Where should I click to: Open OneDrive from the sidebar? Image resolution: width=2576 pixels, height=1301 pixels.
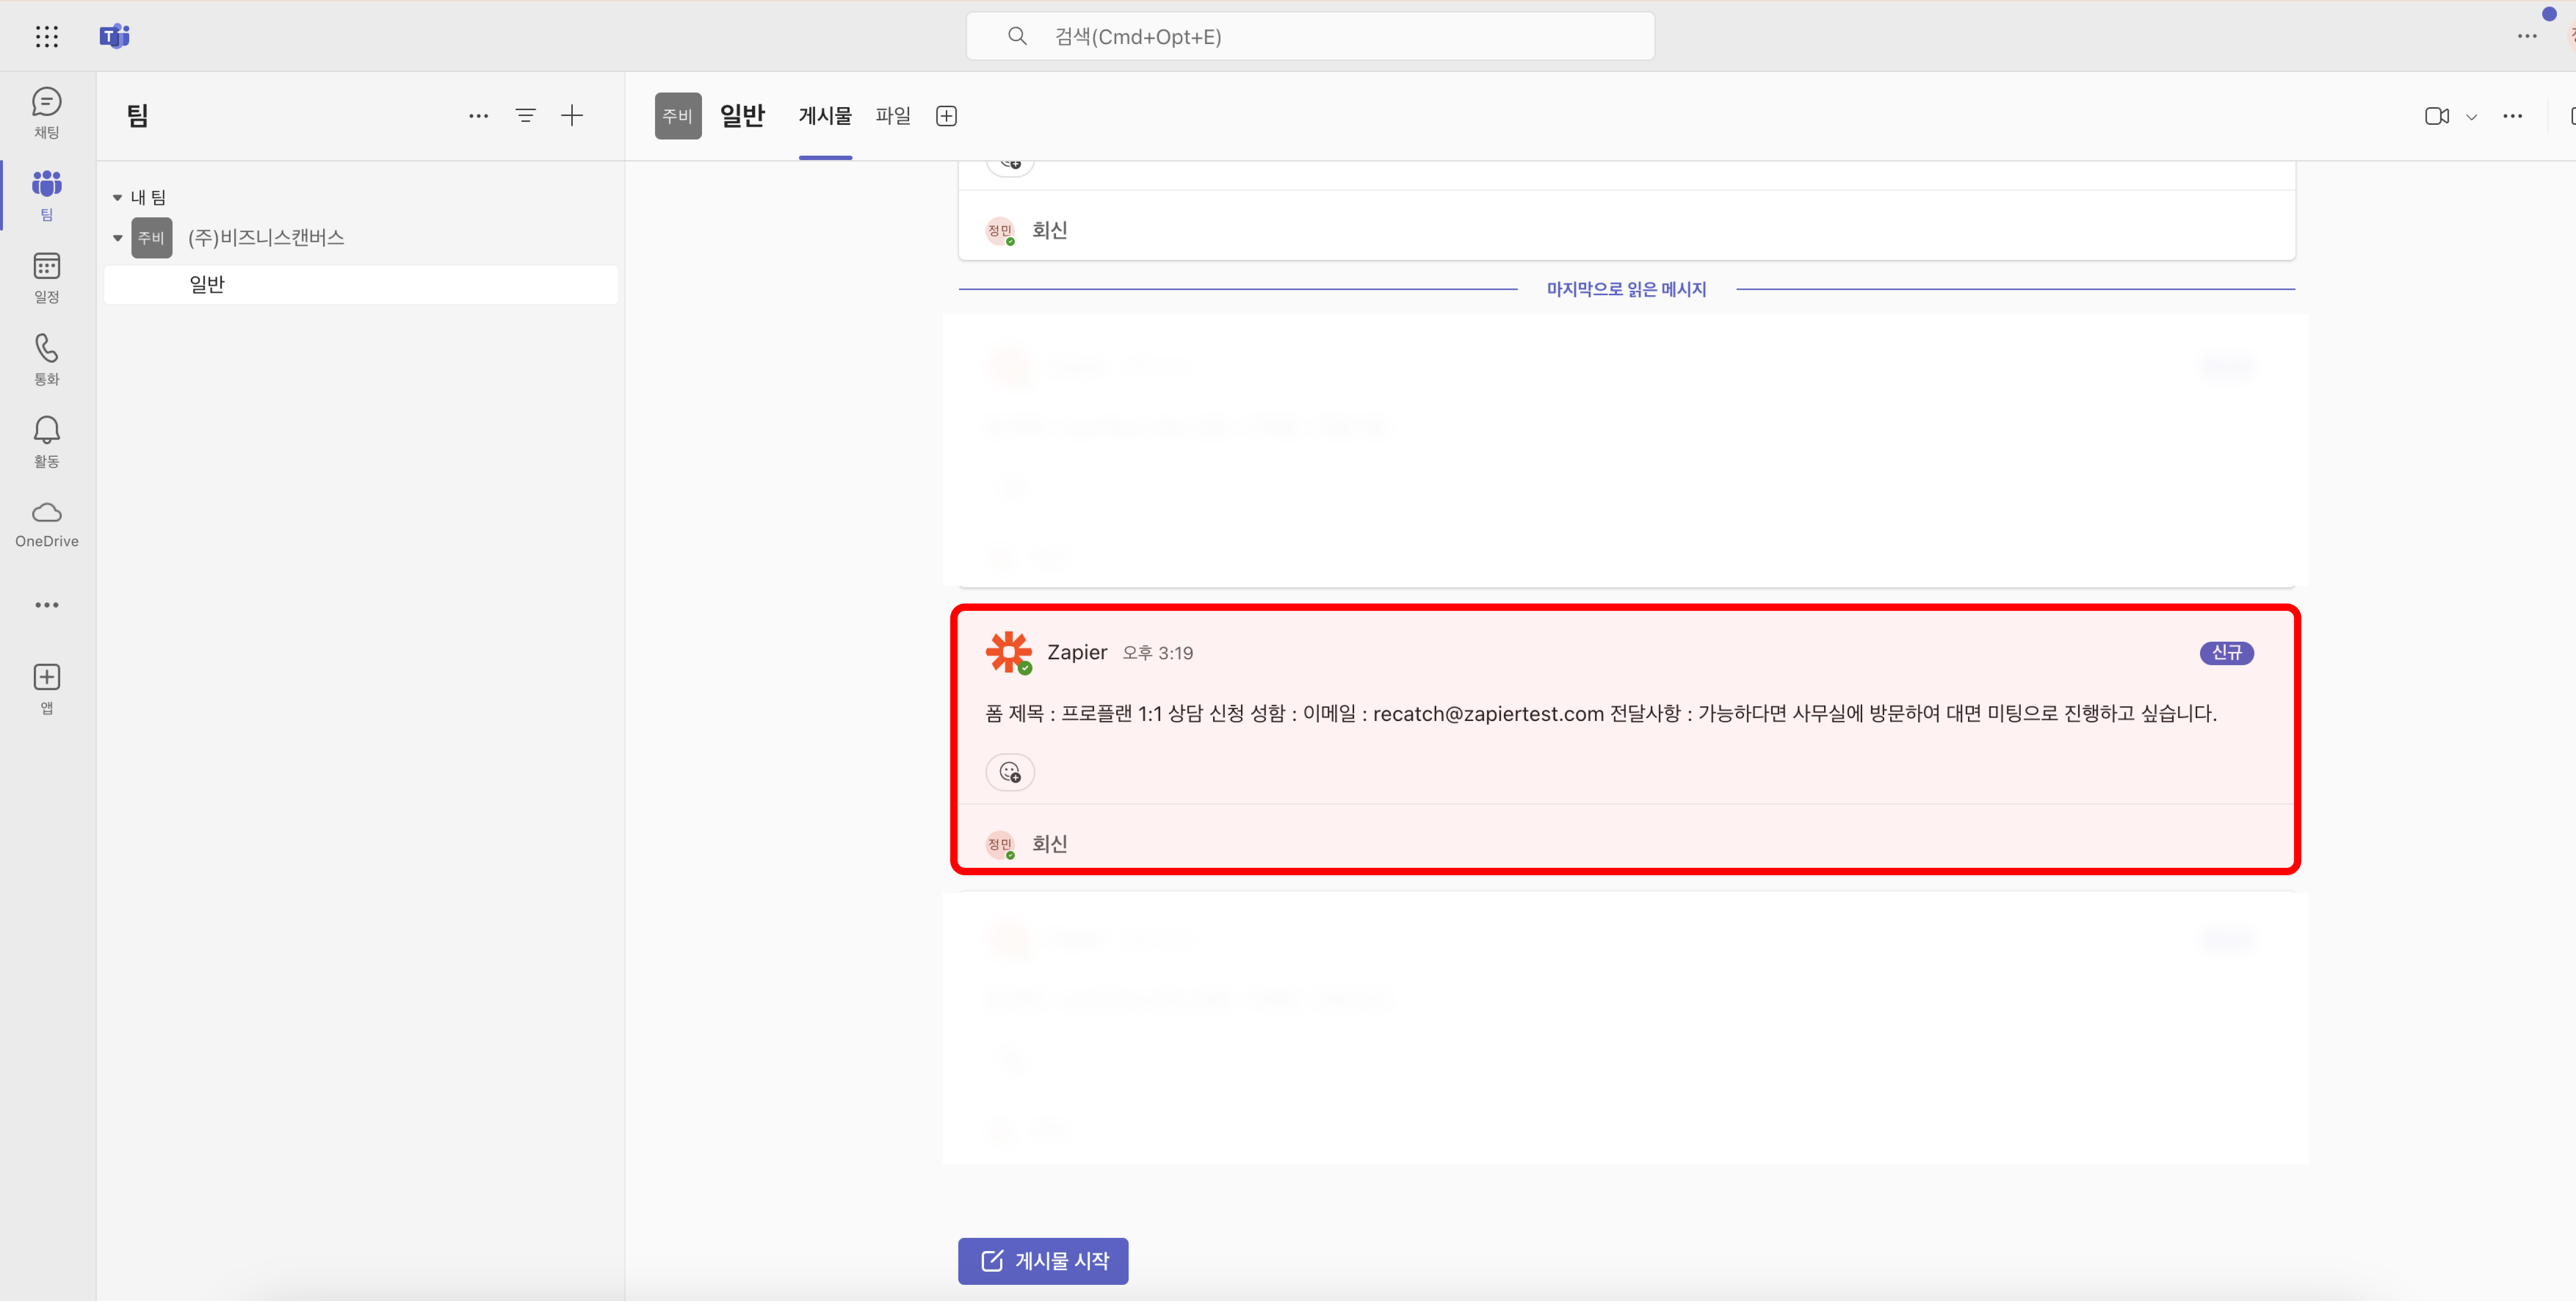(x=46, y=523)
